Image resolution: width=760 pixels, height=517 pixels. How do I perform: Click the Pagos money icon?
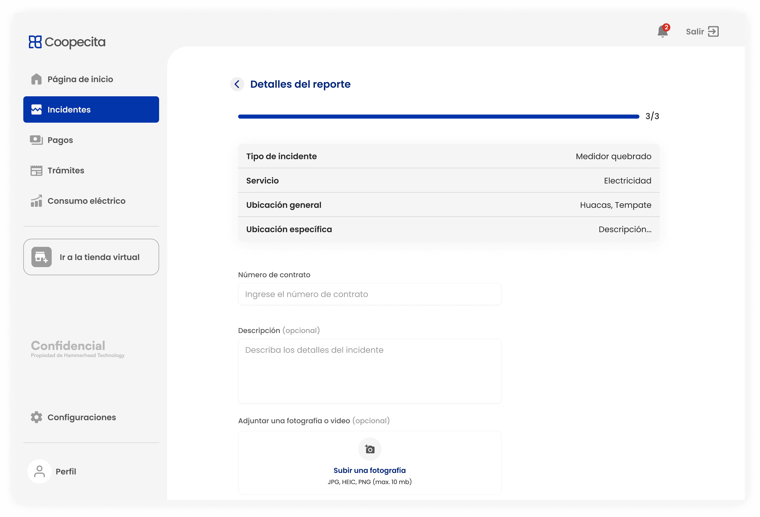click(x=36, y=140)
